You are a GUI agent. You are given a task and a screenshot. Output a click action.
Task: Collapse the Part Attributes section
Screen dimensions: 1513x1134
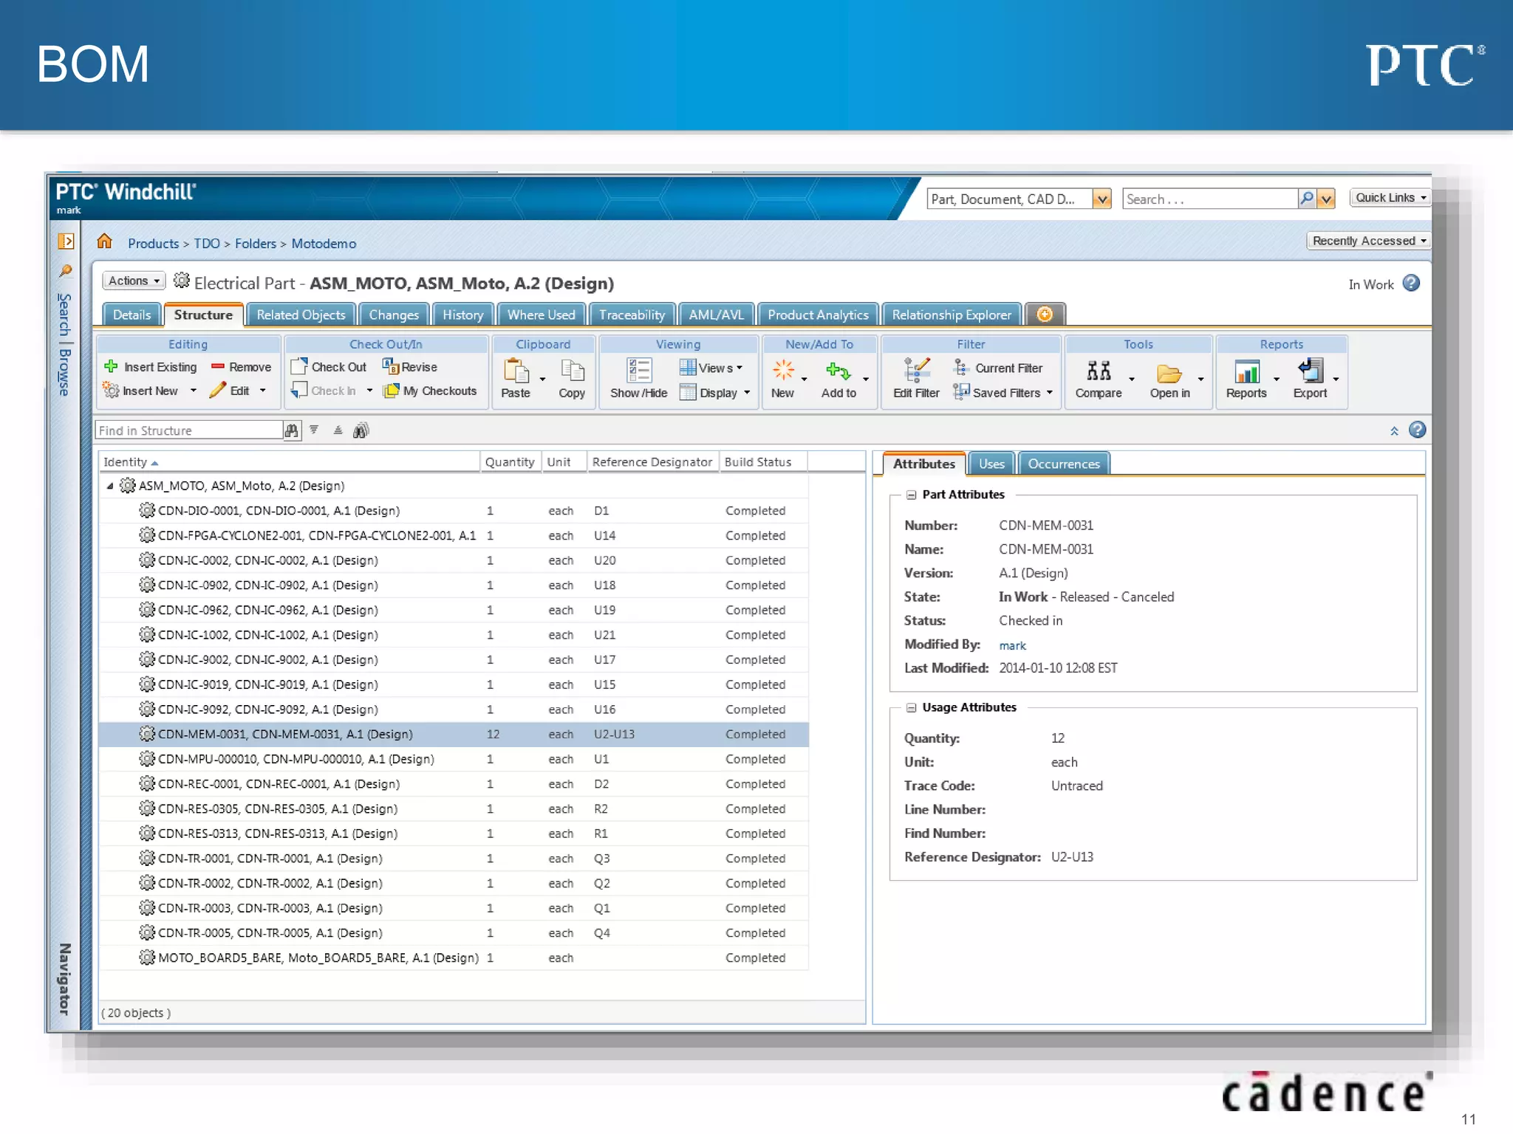point(911,495)
